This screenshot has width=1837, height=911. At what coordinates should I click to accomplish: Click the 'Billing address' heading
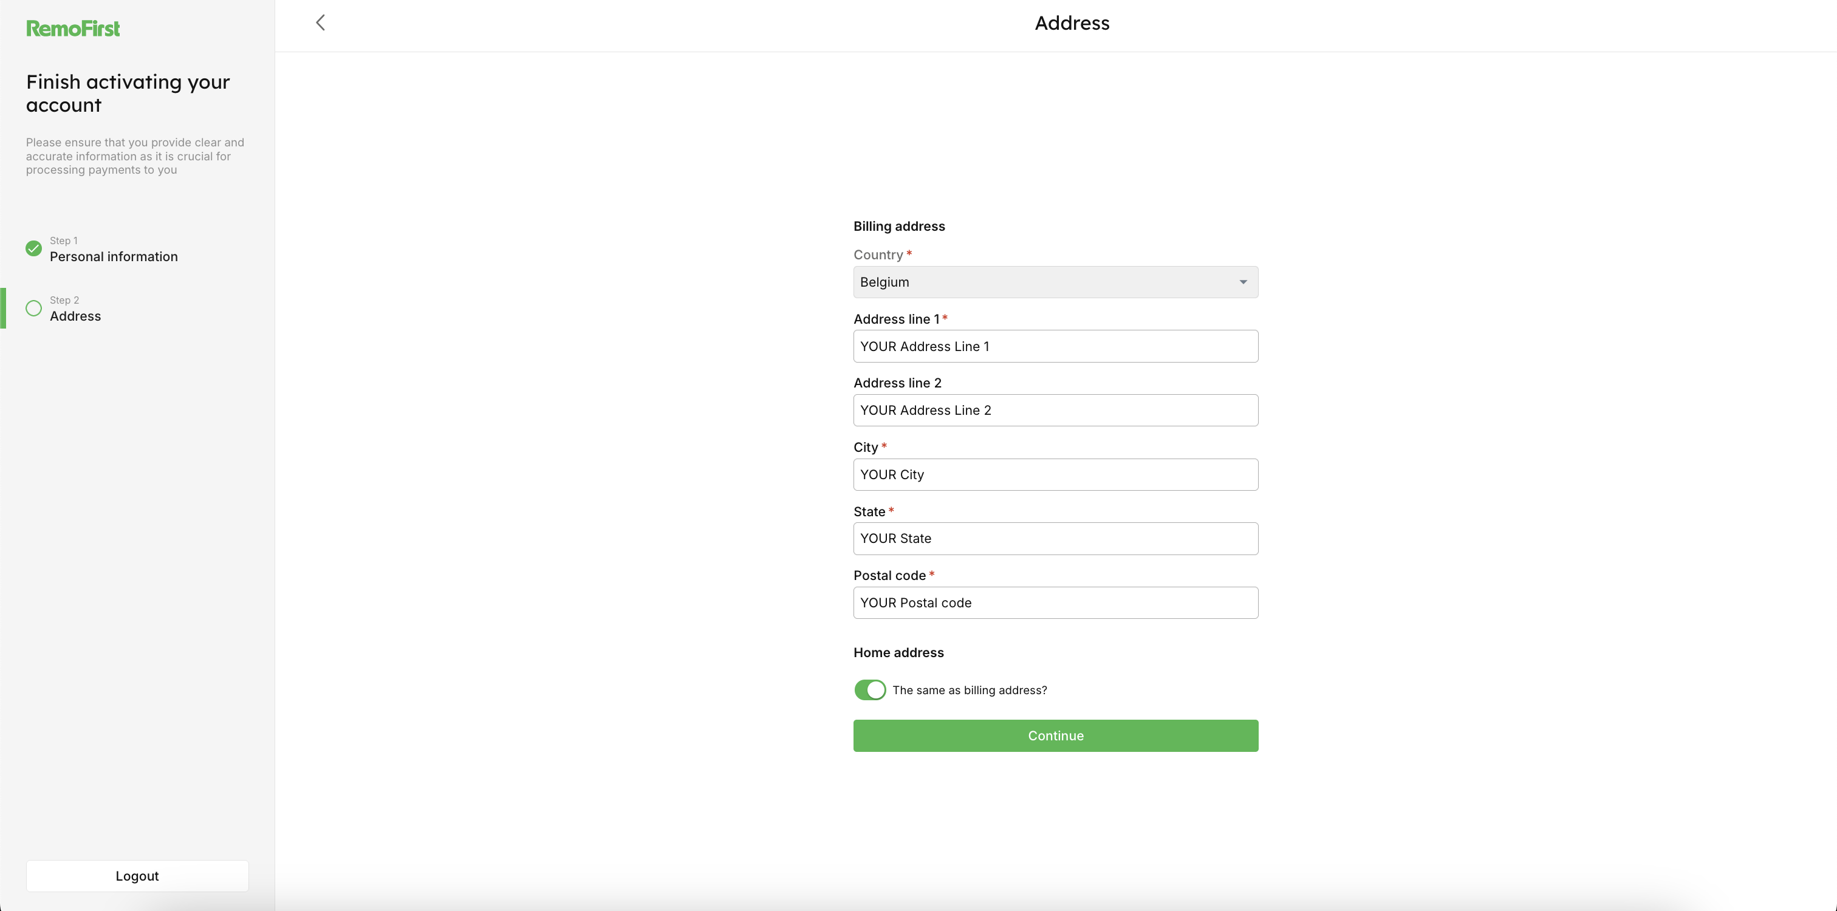pos(899,226)
